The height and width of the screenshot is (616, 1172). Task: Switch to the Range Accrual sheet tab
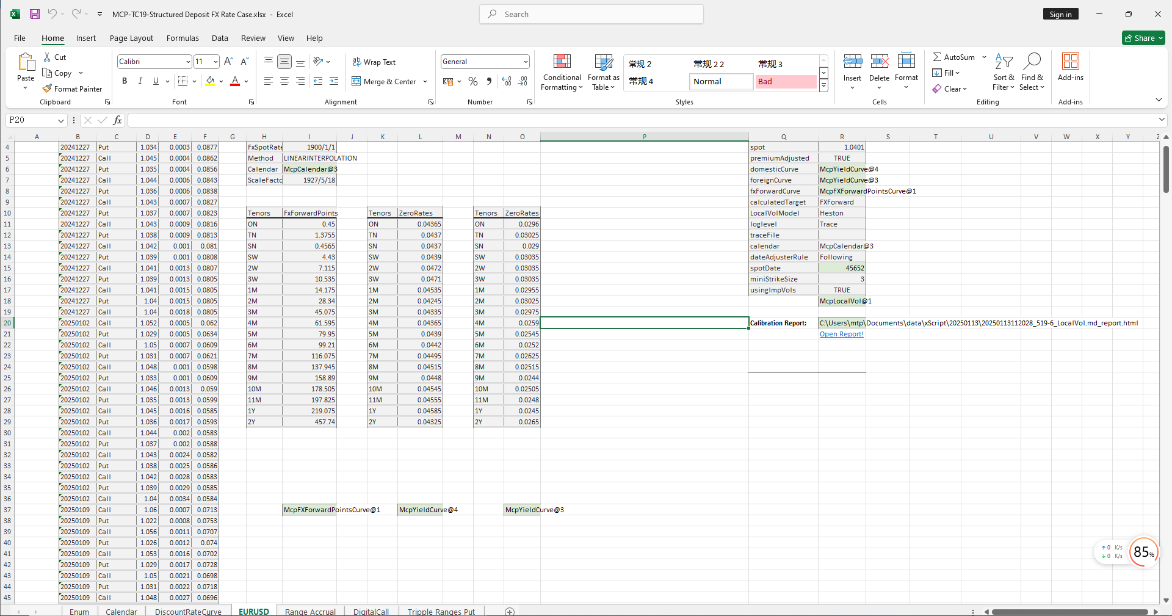310,611
